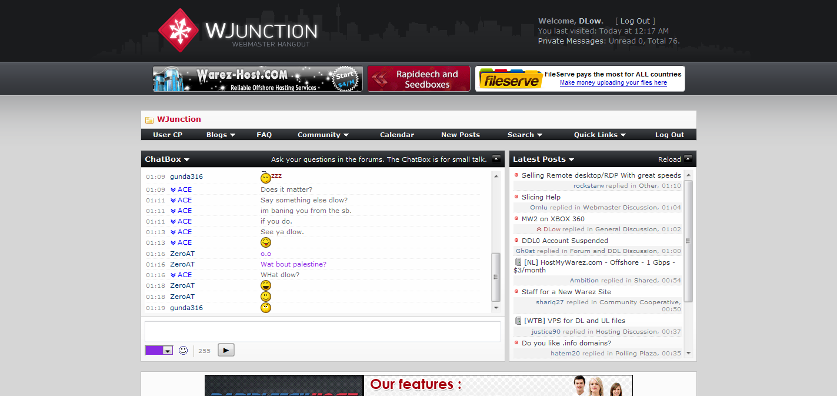Open the smiley emoticon picker
This screenshot has height=396, width=837.
[183, 350]
